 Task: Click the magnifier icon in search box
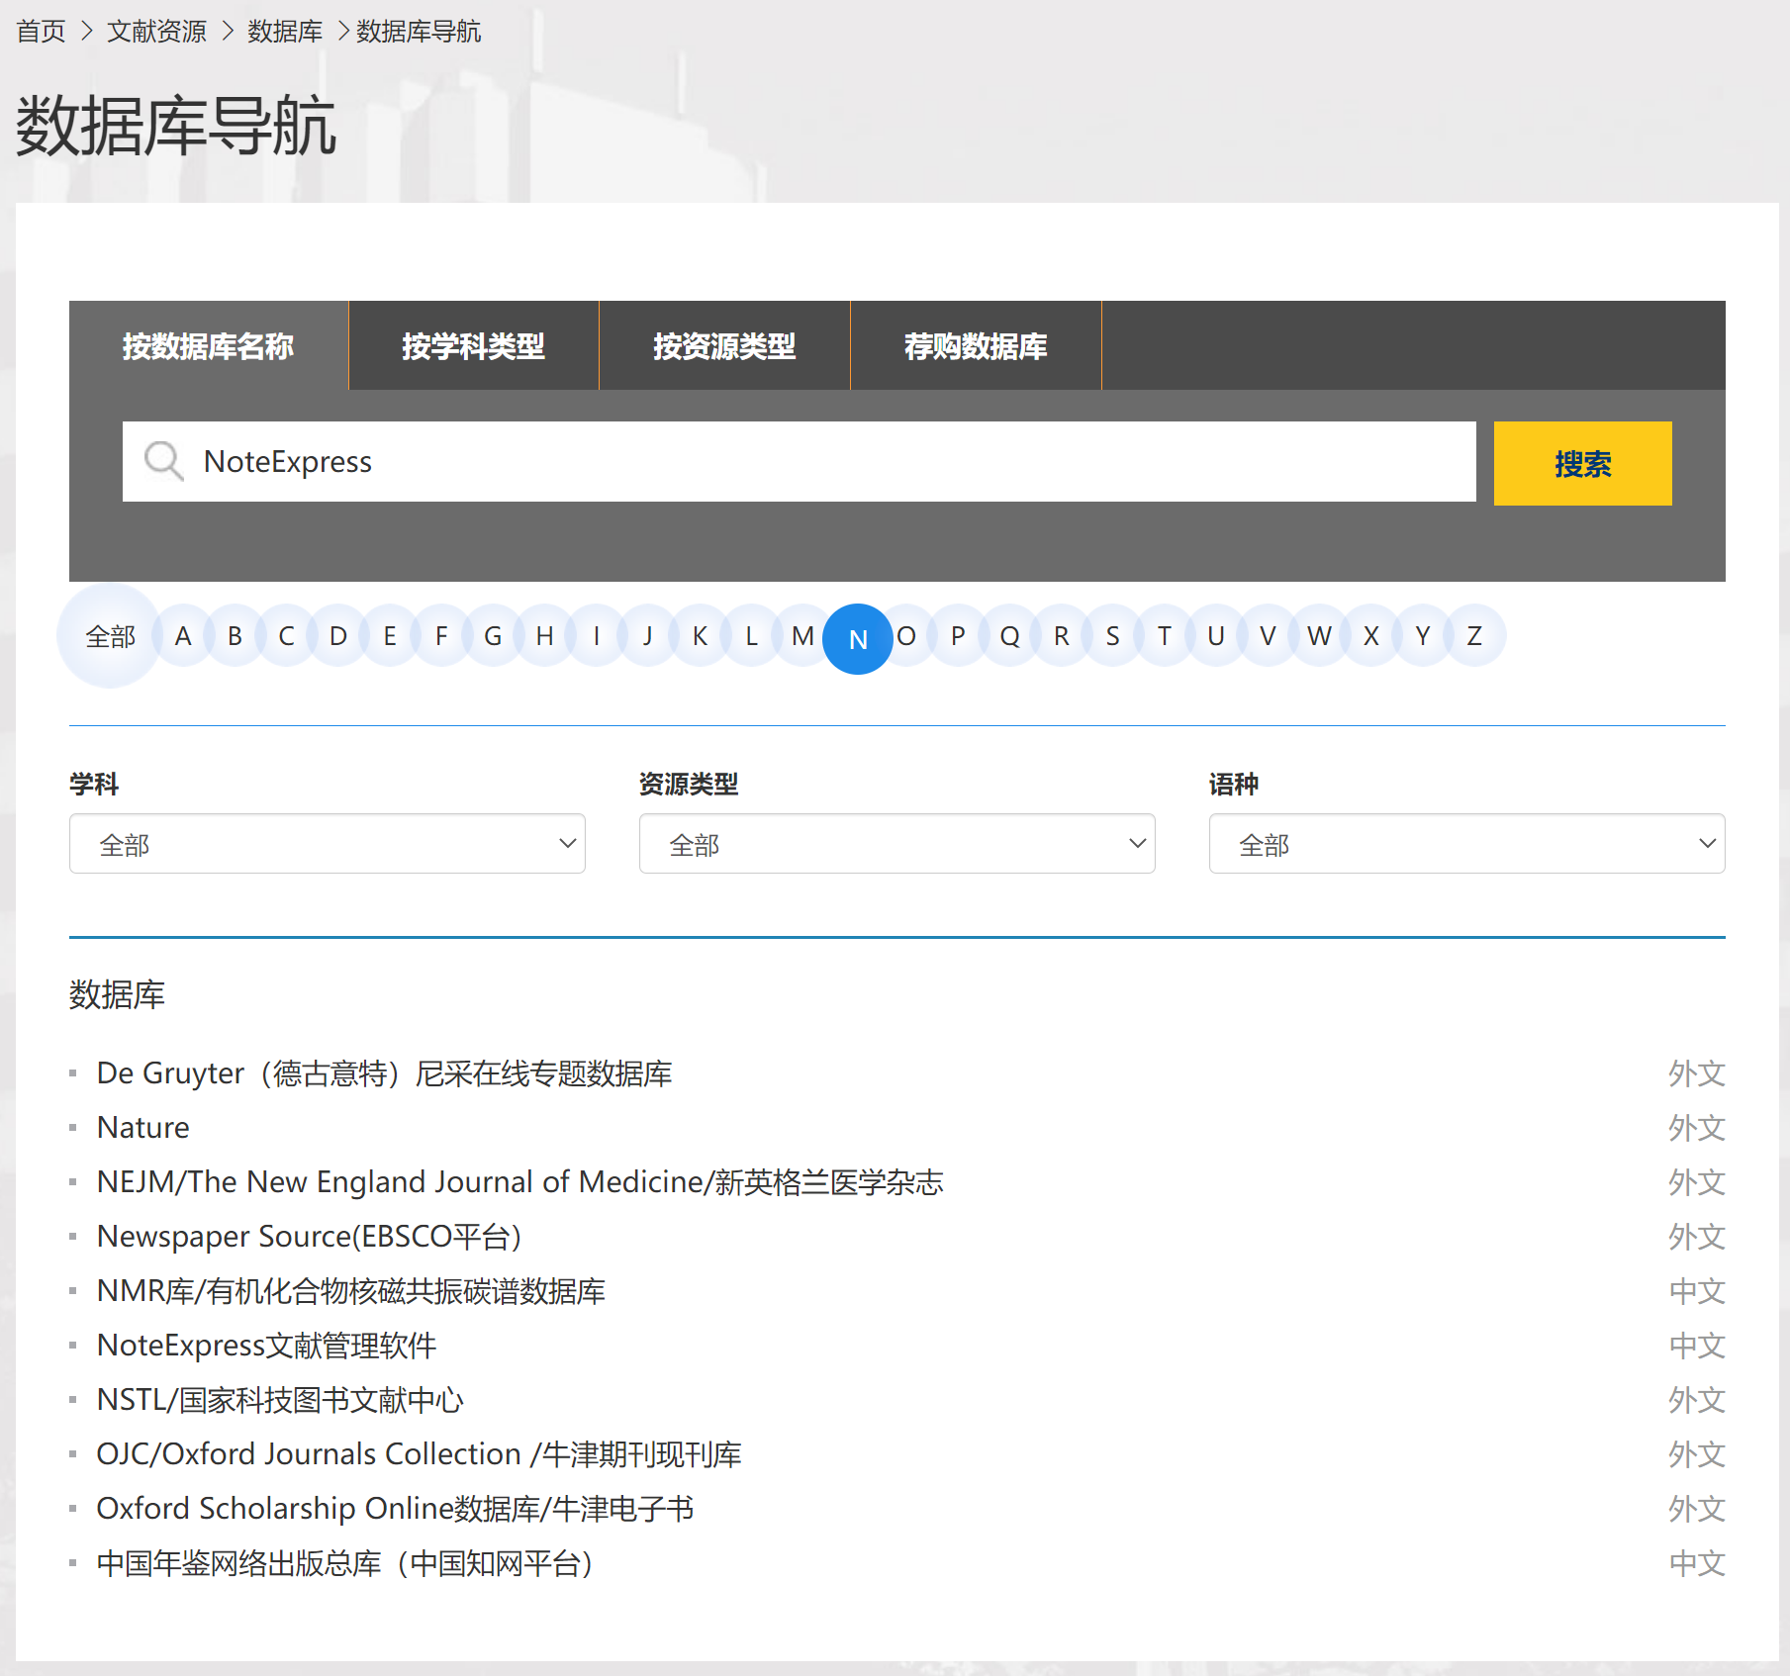163,461
